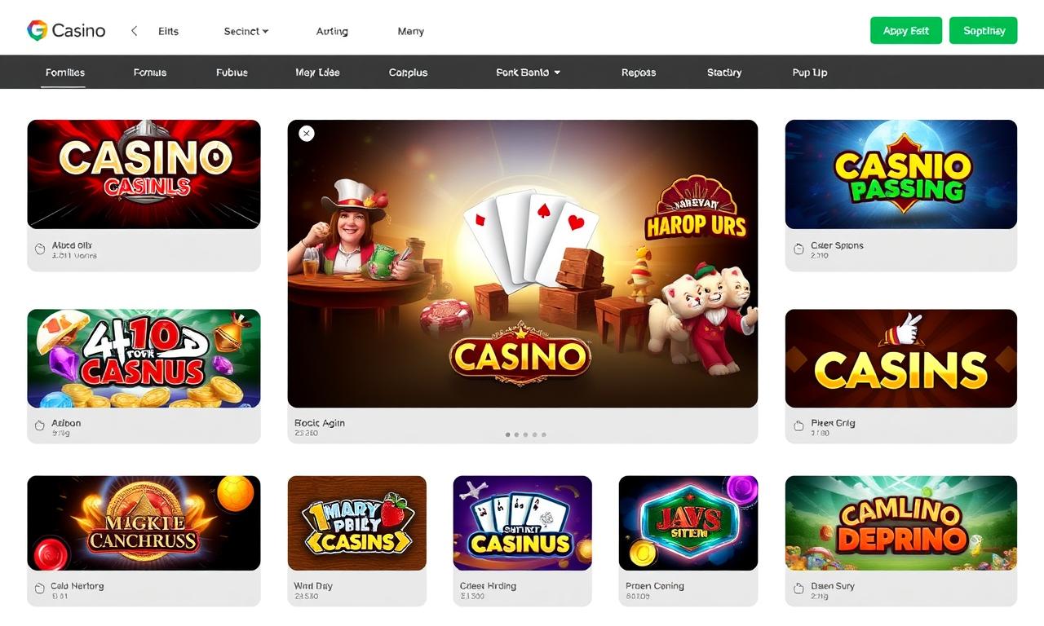This screenshot has height=626, width=1044.
Task: Go back using the left chevron arrow
Action: 135,31
